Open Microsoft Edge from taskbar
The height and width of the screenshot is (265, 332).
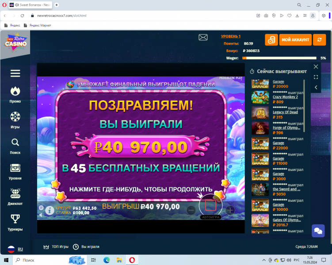(x=107, y=260)
